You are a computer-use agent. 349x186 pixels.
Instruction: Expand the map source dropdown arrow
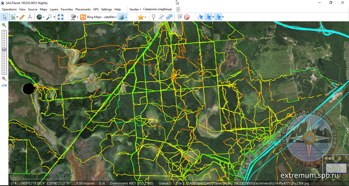tap(77, 17)
